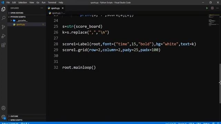Click sports.py in the breadcrumb

56,13
